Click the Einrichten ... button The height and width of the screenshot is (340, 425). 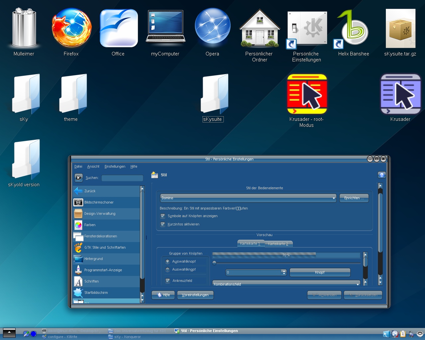pos(354,198)
